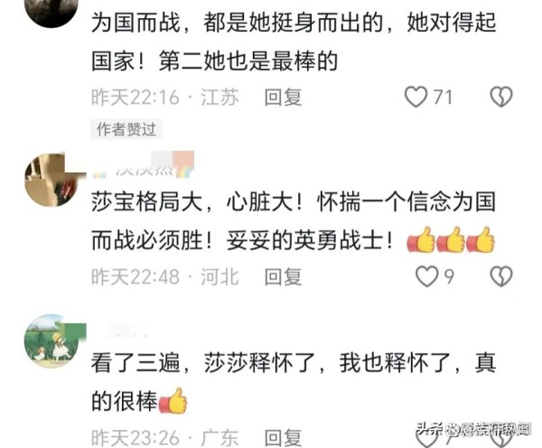This screenshot has width=542, height=448.
Task: Like the Guangdong comment at 23:26
Action: (426, 438)
